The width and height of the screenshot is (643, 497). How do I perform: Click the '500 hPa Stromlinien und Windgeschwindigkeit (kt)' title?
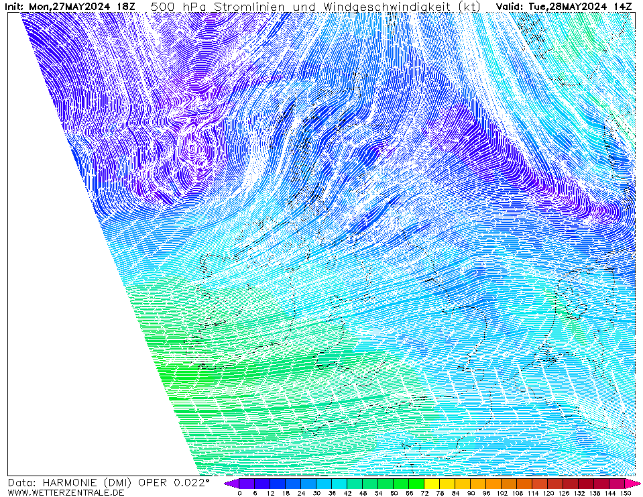pos(316,7)
